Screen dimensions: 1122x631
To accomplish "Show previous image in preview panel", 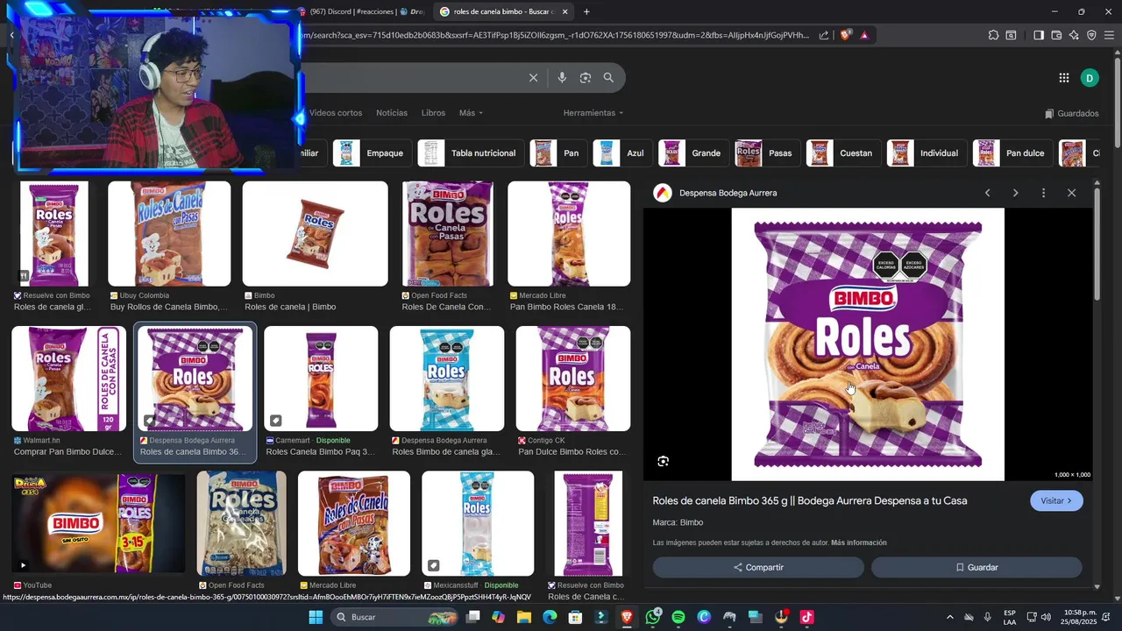I will point(988,193).
